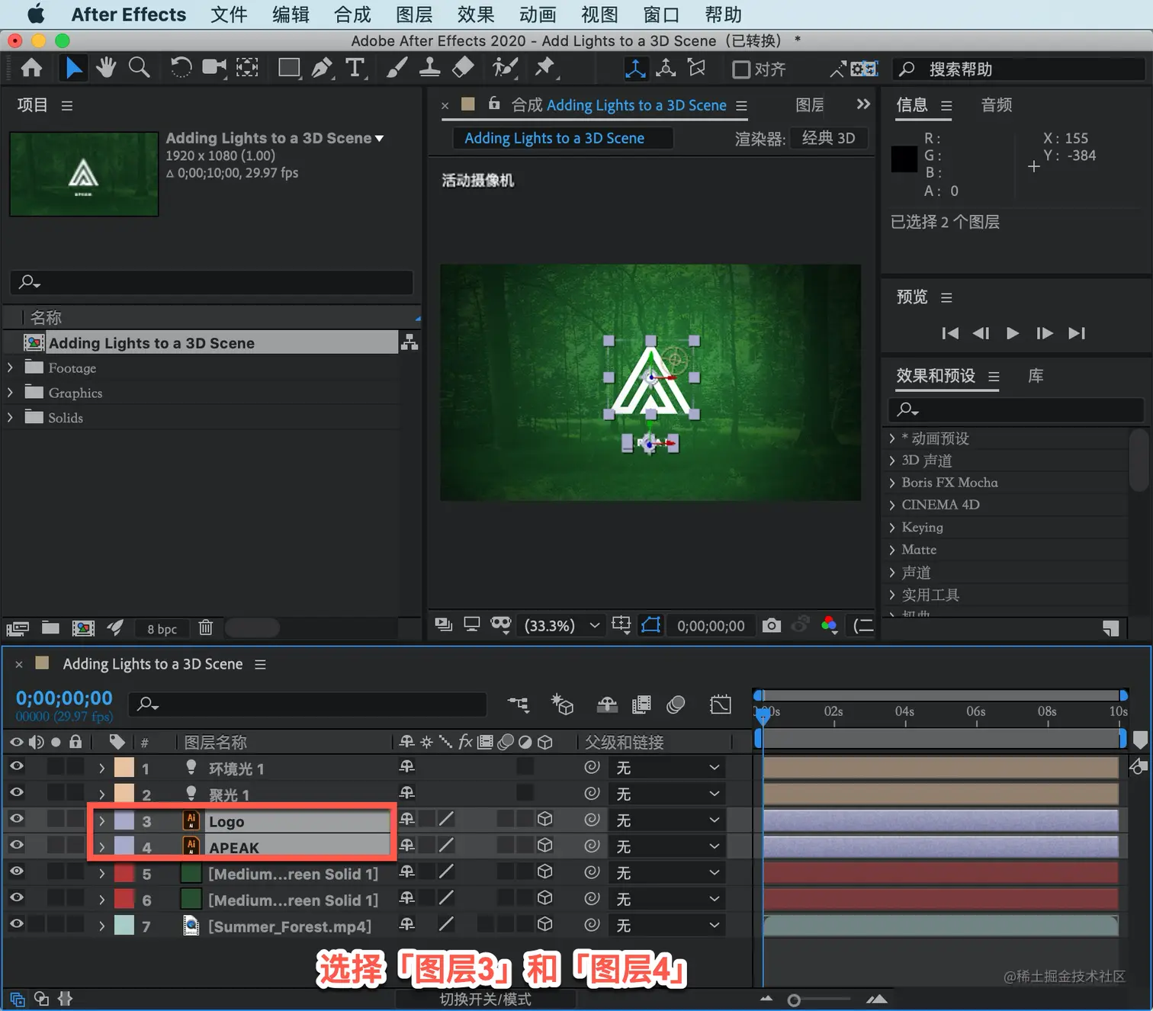Click the 经典 3D renderer button
This screenshot has height=1011, width=1153.
(x=829, y=138)
